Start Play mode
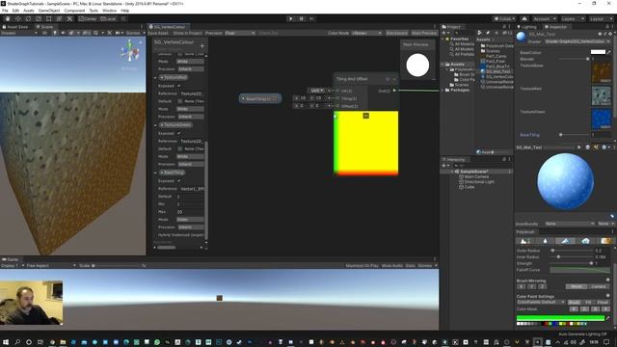 [291, 18]
